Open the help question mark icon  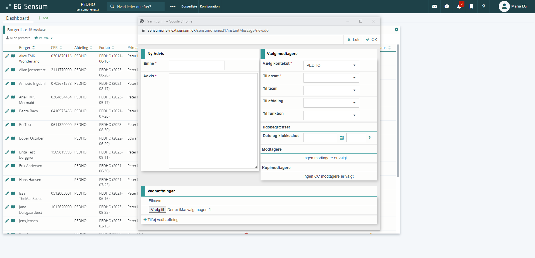point(484,6)
